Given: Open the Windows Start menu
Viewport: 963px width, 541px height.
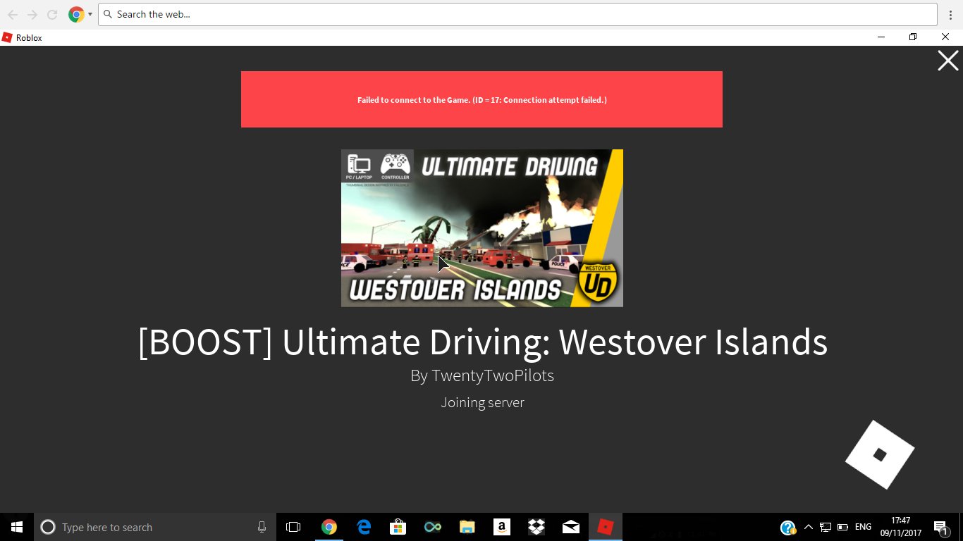Looking at the screenshot, I should point(17,527).
